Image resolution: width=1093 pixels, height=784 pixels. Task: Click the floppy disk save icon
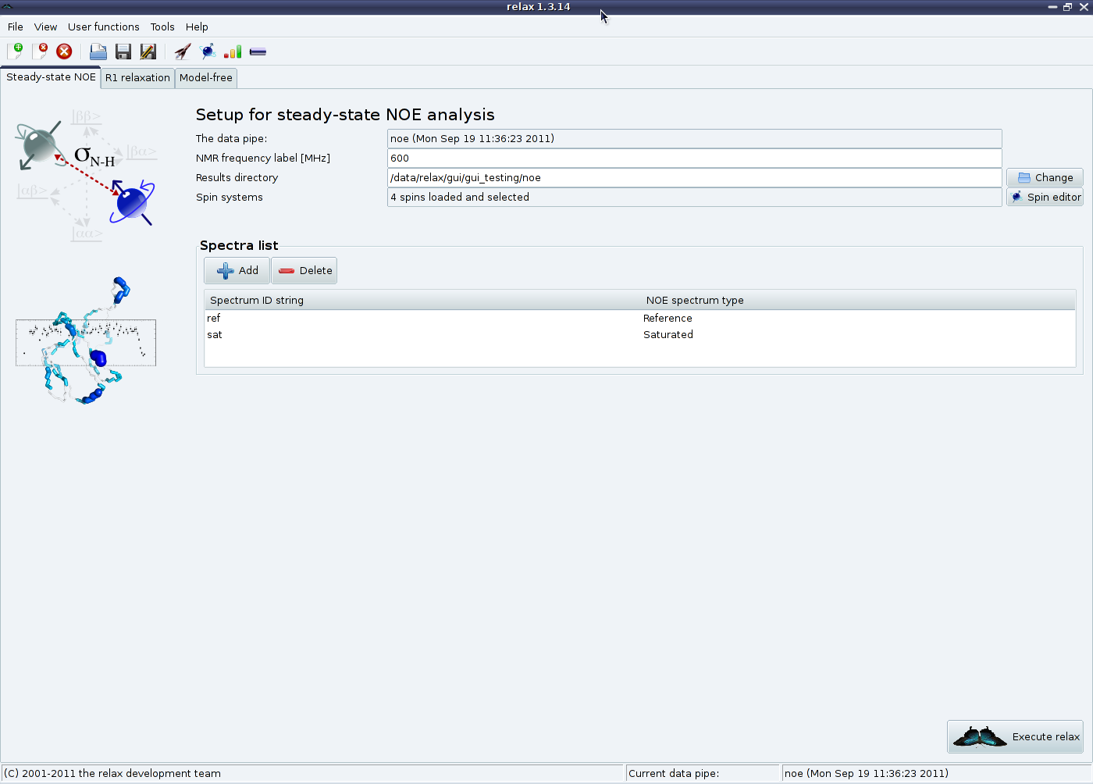point(123,52)
